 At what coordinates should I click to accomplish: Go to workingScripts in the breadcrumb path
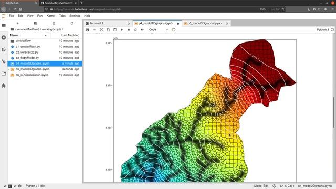[51, 29]
